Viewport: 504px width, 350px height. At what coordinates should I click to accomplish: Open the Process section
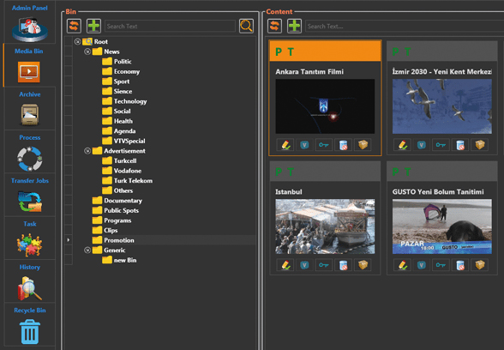click(30, 152)
